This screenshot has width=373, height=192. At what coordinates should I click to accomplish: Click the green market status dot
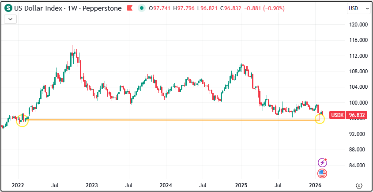141,8
